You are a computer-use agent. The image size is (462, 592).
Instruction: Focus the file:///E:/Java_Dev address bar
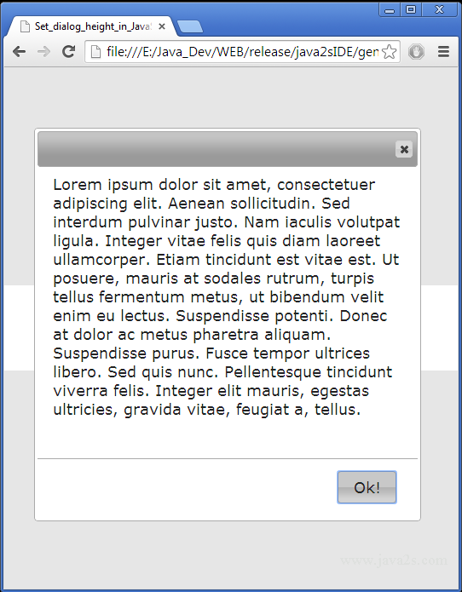242,52
